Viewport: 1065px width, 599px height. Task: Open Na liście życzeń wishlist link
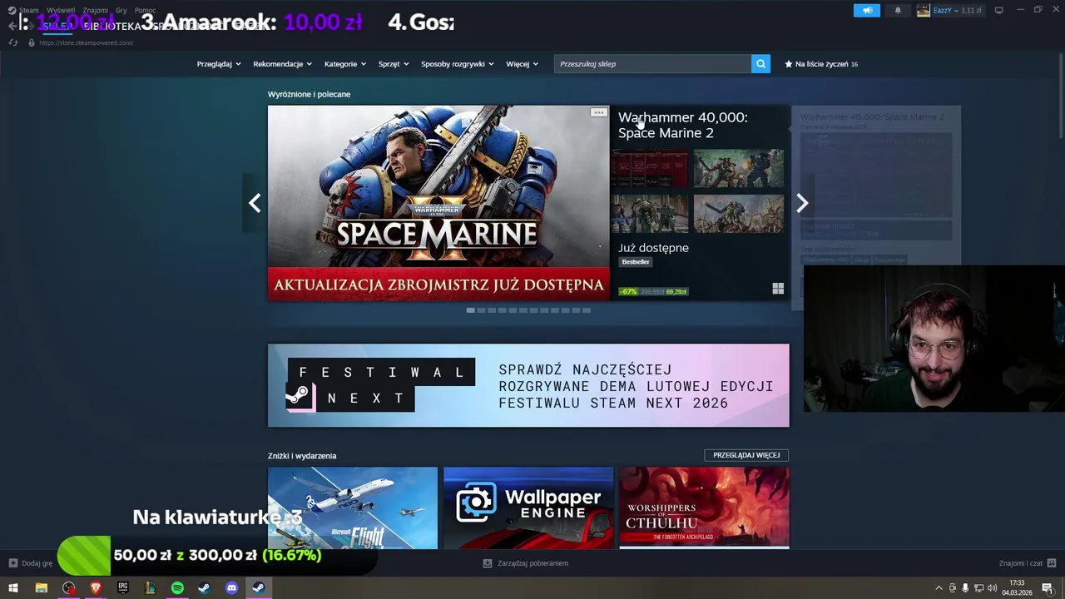pos(821,64)
